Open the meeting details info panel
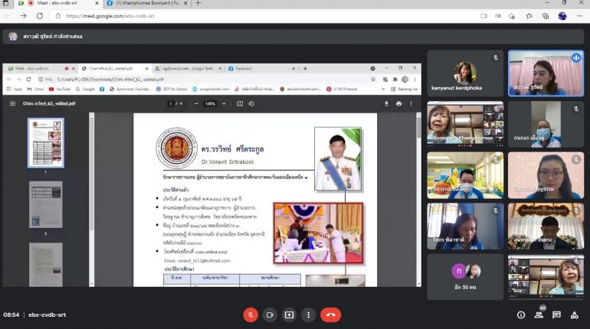 pyautogui.click(x=521, y=314)
